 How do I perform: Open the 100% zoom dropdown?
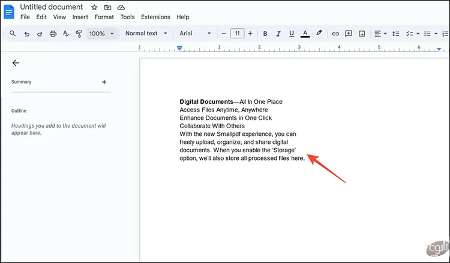[x=101, y=34]
